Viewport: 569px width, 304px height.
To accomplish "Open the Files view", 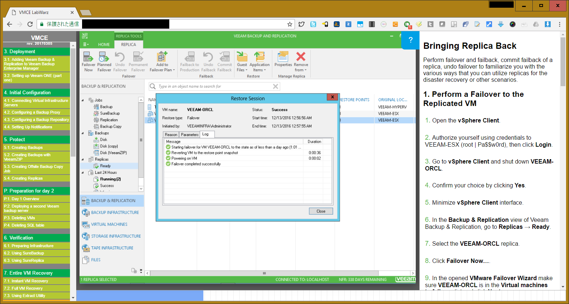I will click(112, 260).
